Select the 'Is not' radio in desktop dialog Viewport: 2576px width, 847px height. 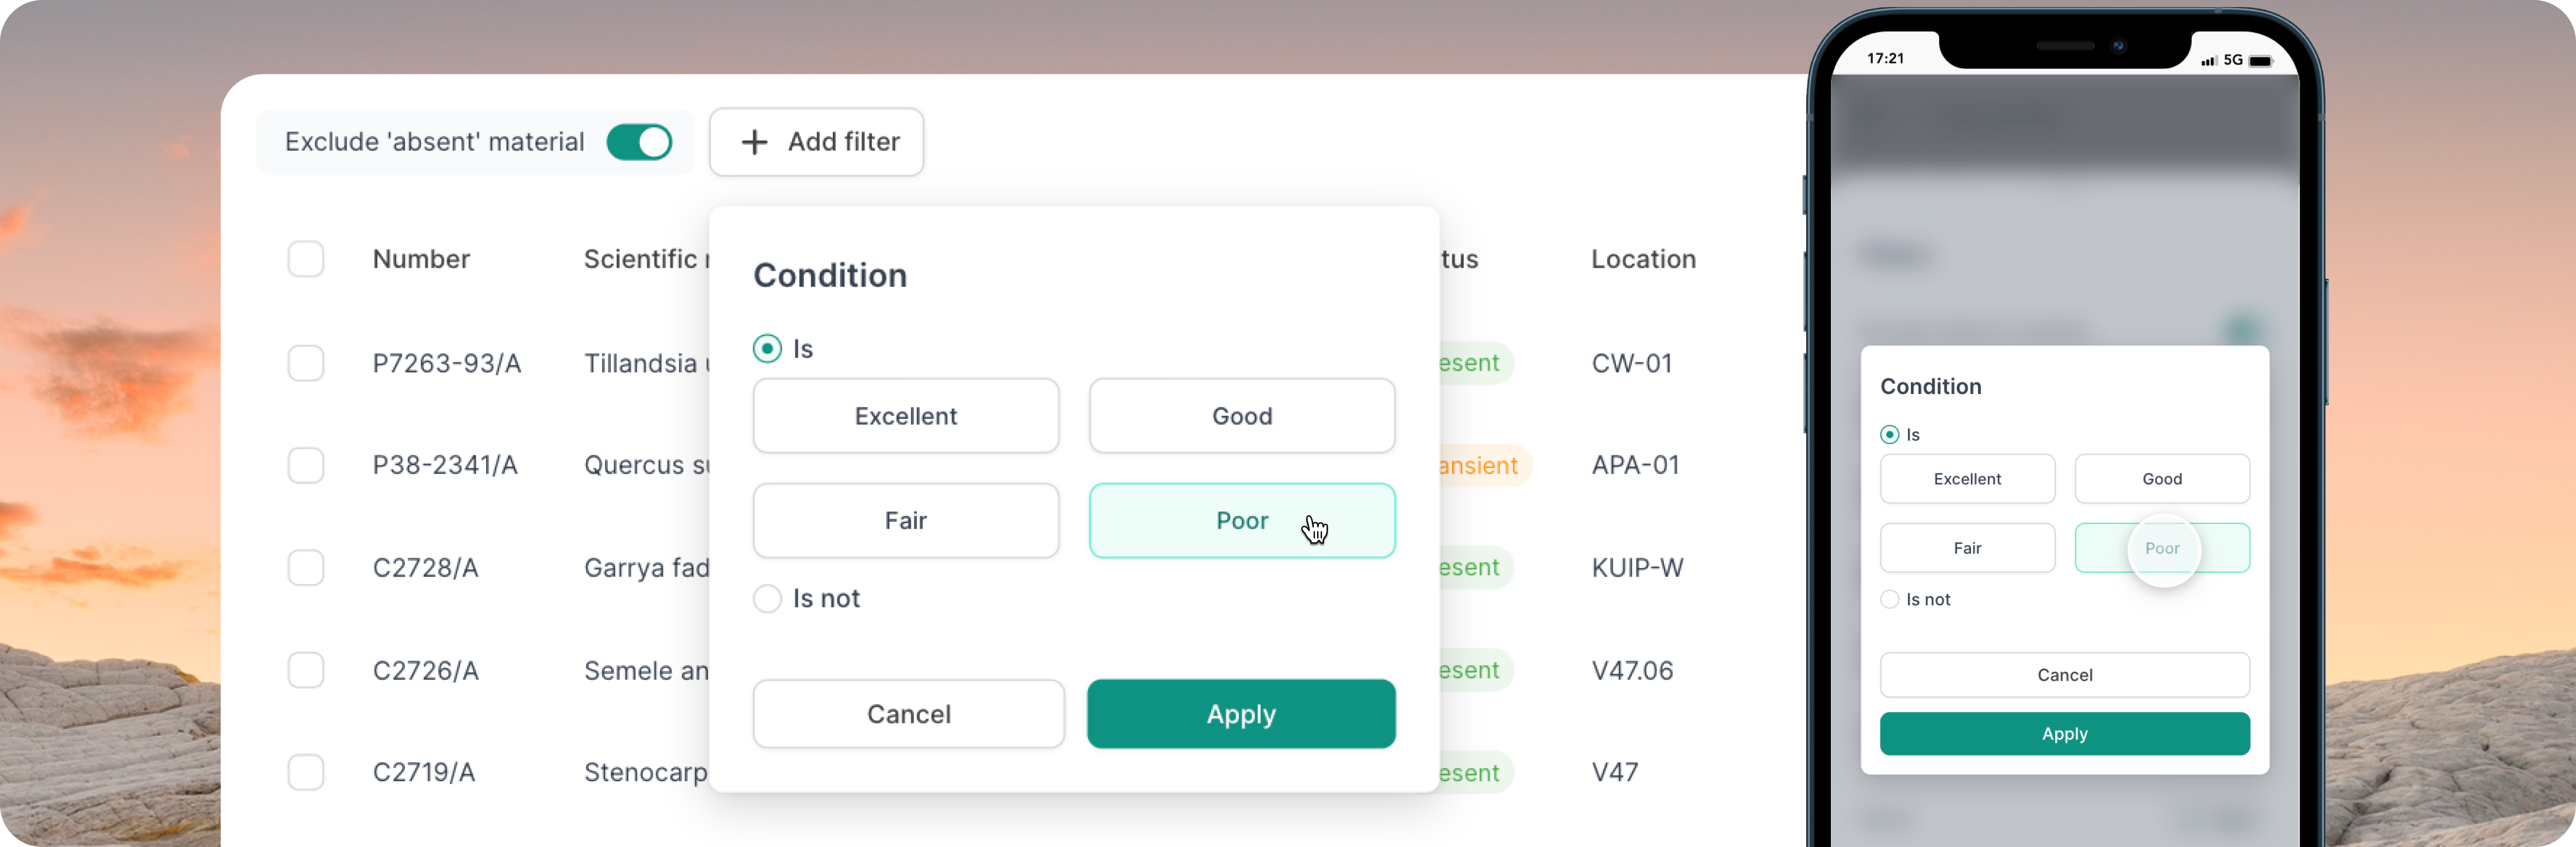(767, 598)
